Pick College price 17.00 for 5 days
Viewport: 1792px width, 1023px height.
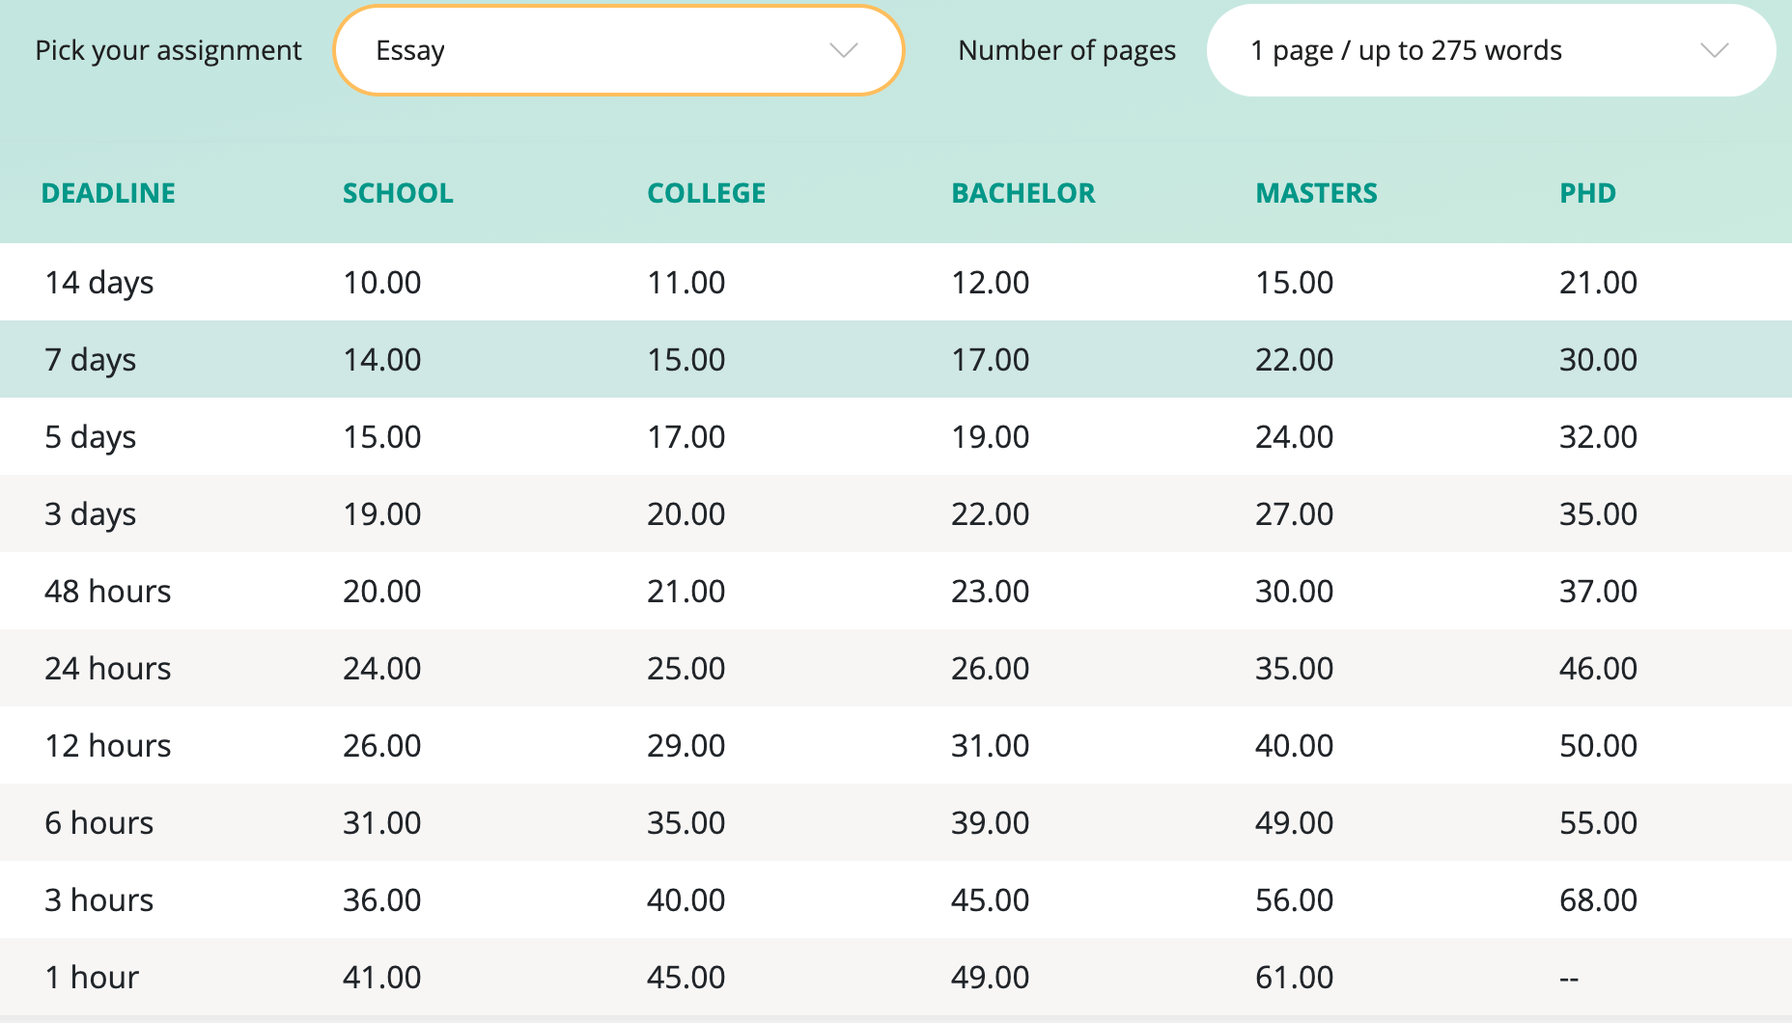pyautogui.click(x=686, y=437)
